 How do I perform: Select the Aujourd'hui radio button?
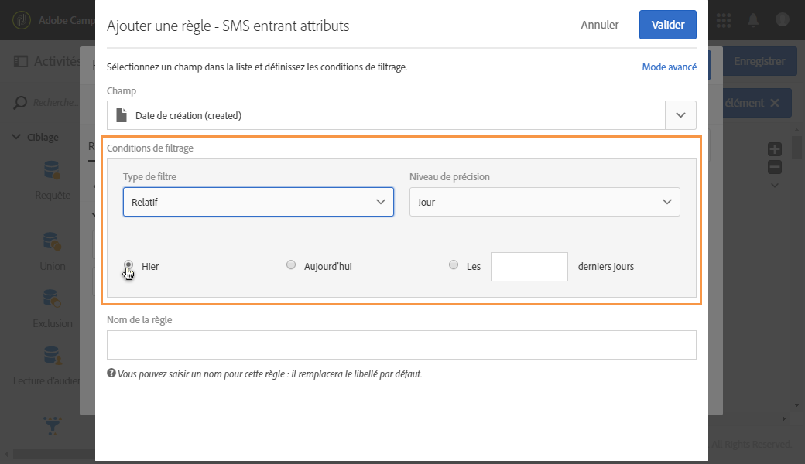coord(291,265)
